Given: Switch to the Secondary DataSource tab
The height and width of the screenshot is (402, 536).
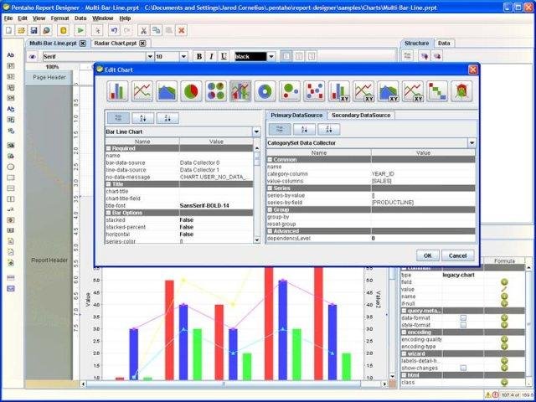Looking at the screenshot, I should (361, 116).
